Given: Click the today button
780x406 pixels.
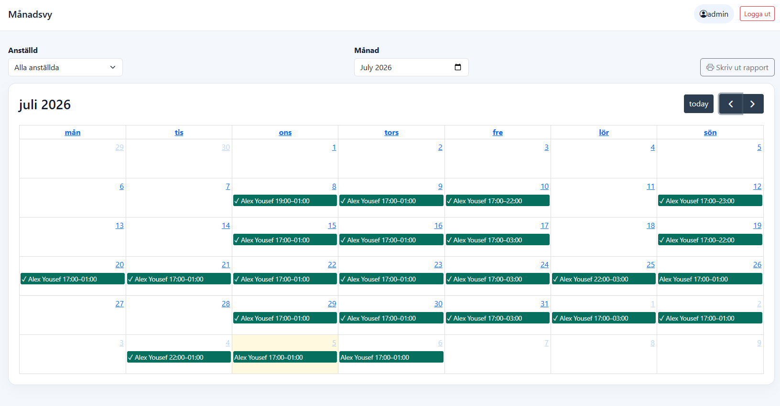Looking at the screenshot, I should 699,104.
